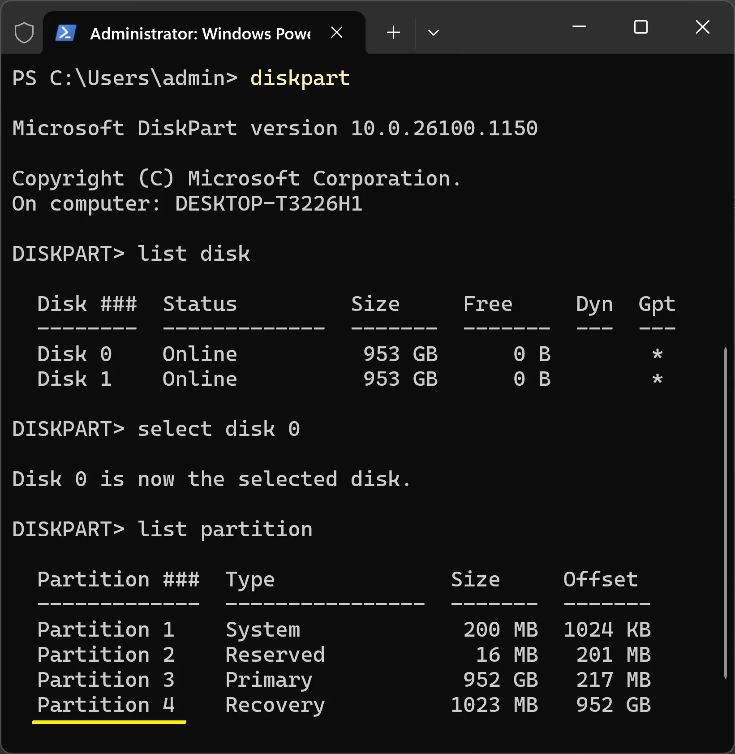Click the 'Partition 1' row label
This screenshot has height=754, width=735.
(x=106, y=630)
